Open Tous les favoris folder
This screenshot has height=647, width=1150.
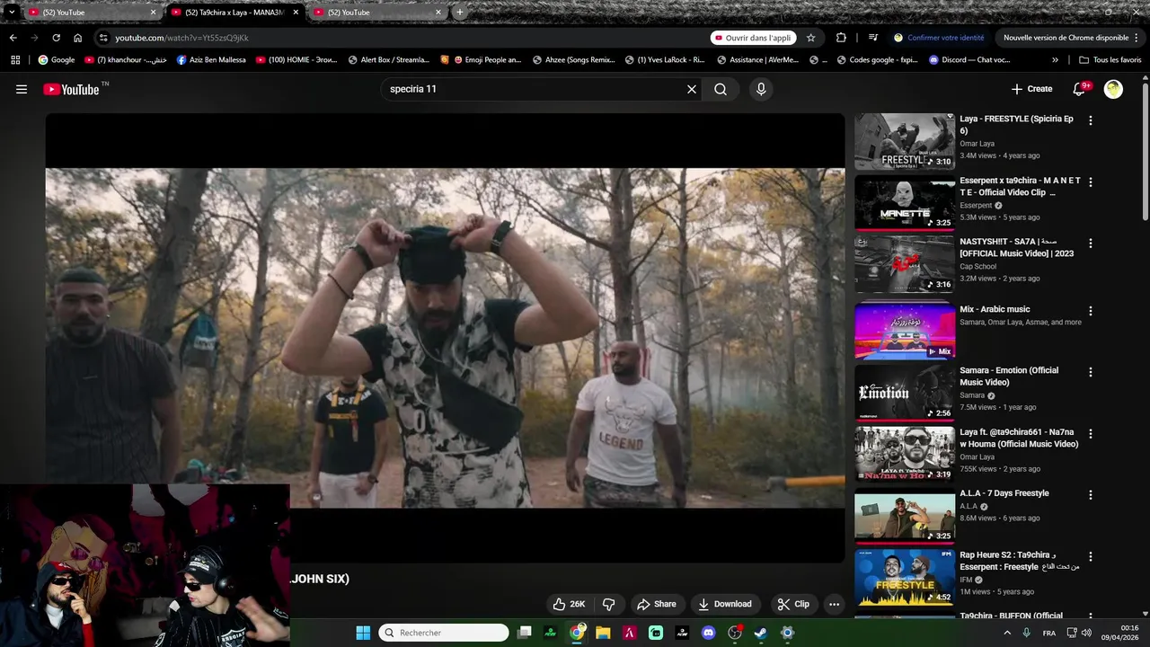pyautogui.click(x=1110, y=60)
